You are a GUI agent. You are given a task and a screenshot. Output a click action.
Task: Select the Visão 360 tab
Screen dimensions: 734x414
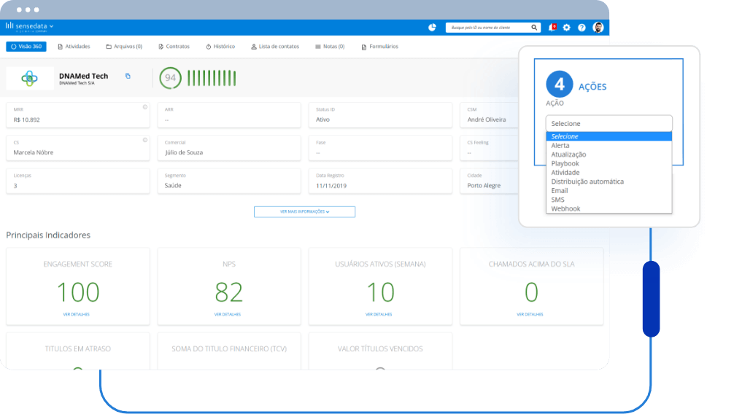tap(26, 47)
